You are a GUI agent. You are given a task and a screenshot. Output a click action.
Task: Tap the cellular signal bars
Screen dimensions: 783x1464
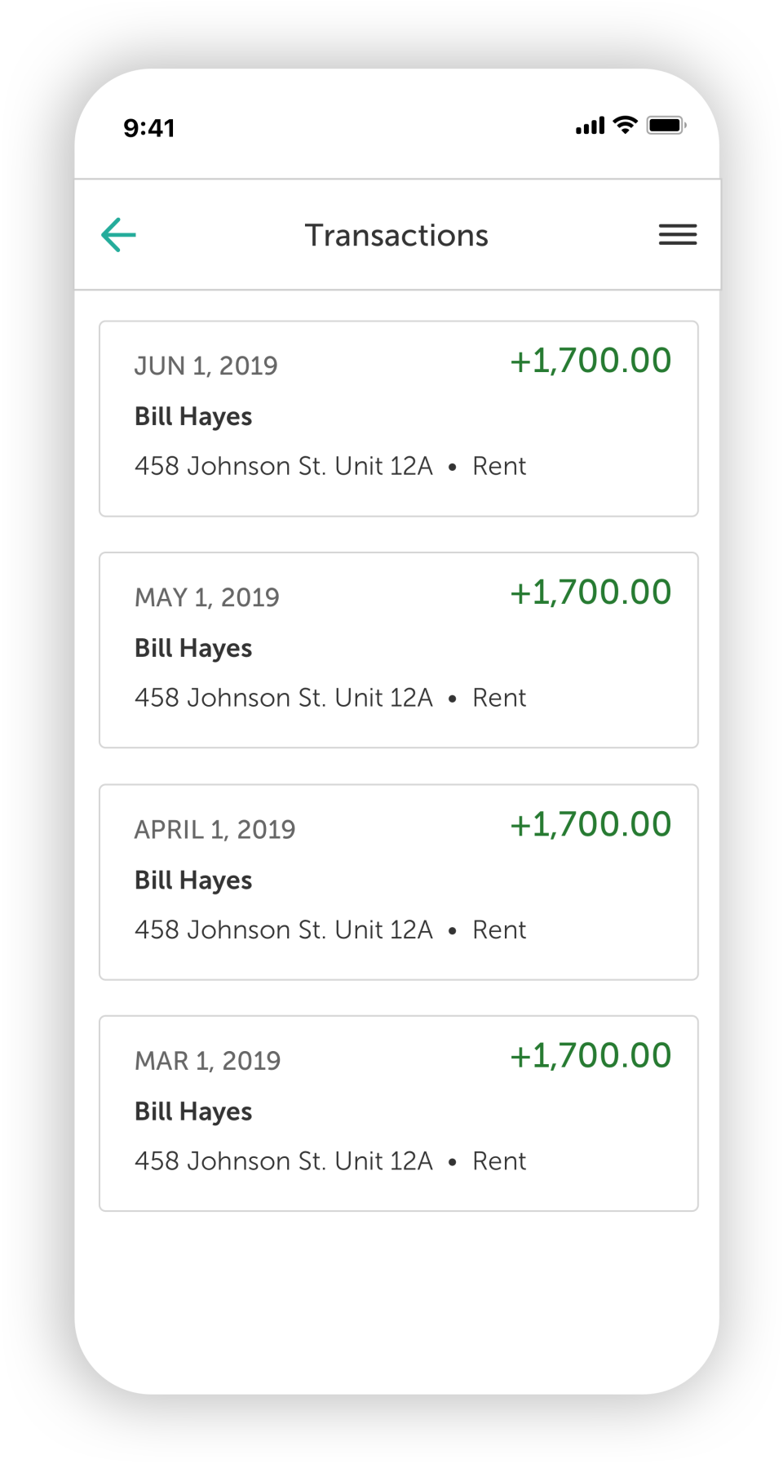coord(590,126)
